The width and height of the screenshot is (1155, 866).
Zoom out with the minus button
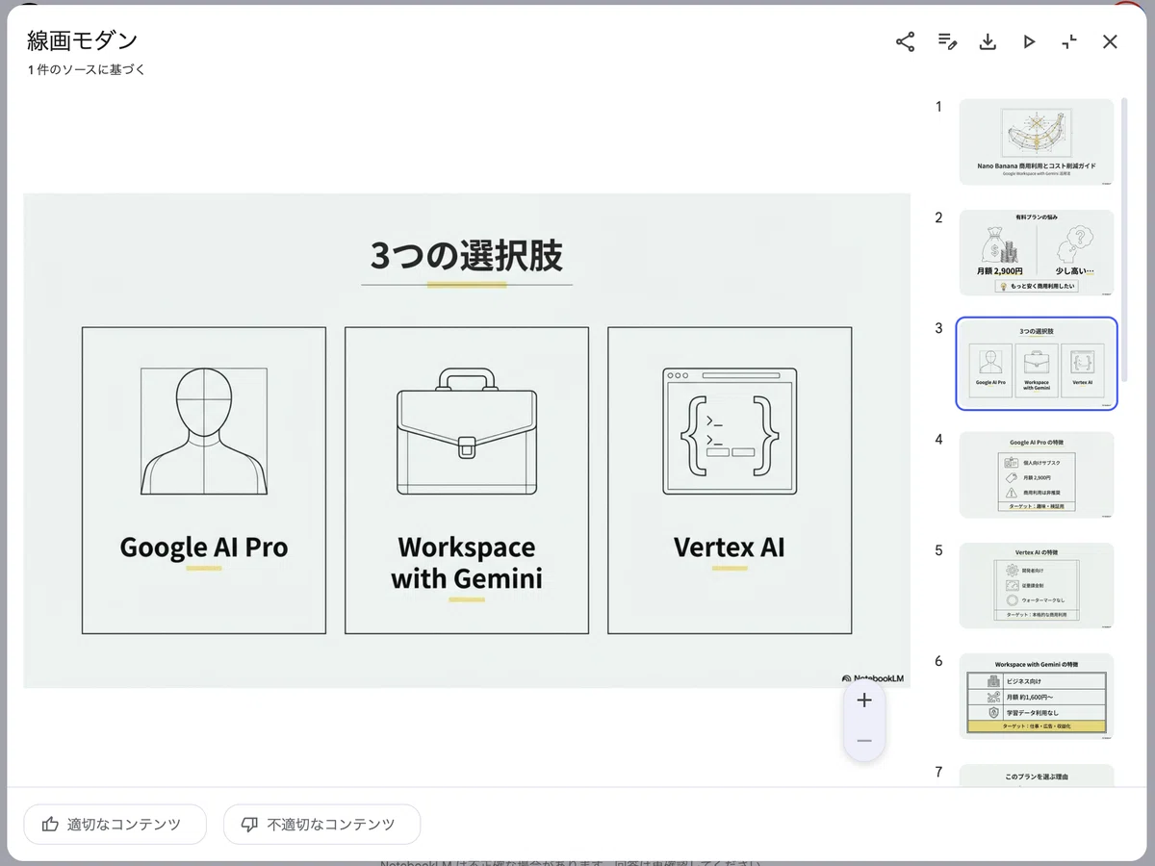point(864,740)
